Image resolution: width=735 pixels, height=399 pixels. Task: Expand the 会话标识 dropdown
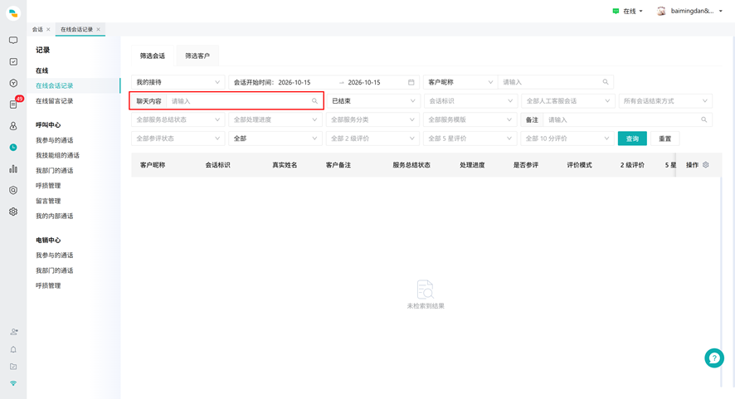470,101
